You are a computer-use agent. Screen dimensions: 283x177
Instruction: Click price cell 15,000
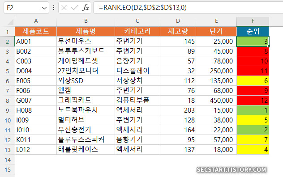pos(216,110)
